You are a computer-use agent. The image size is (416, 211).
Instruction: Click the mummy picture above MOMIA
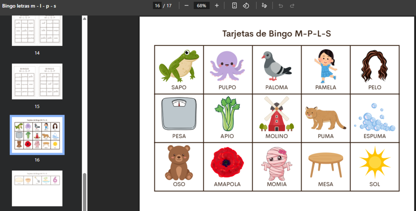(276, 164)
